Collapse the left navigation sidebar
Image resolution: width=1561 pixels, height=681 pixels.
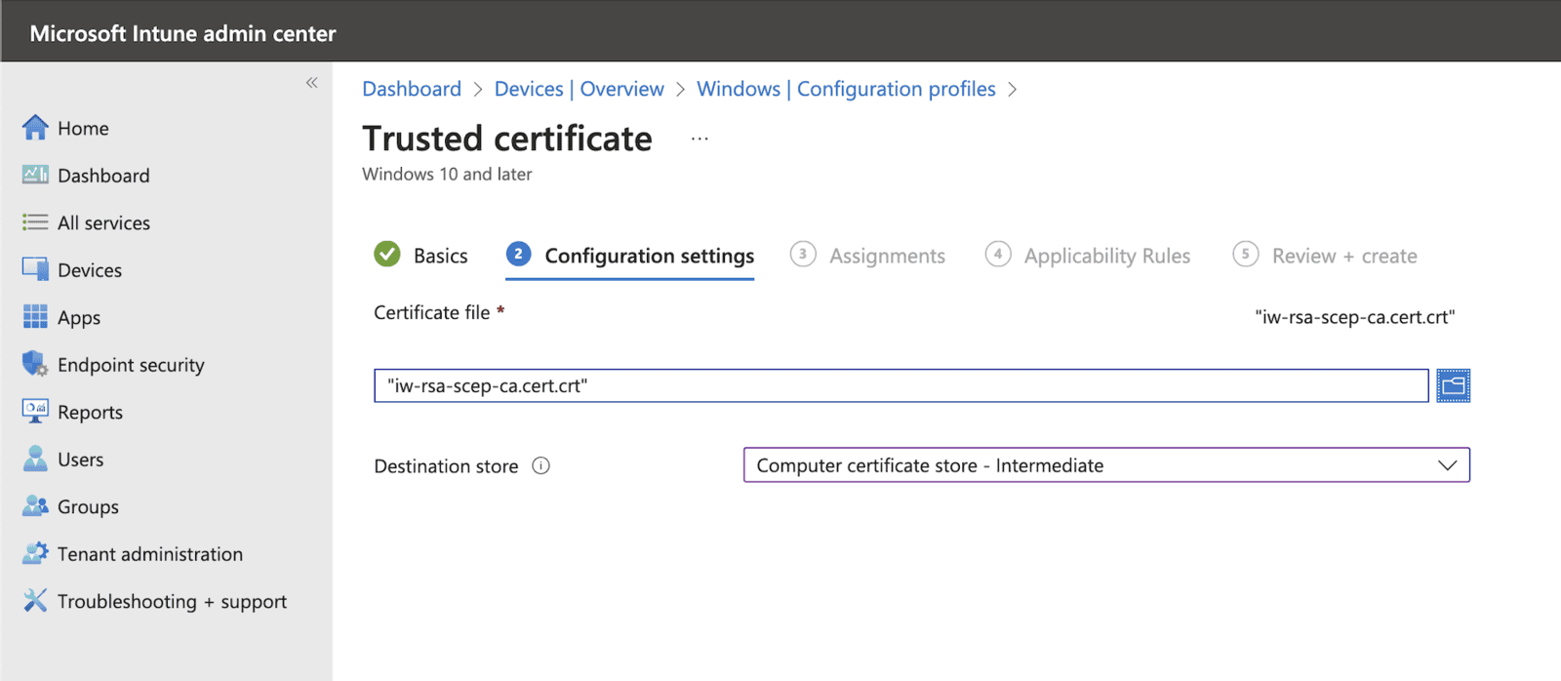pos(311,83)
